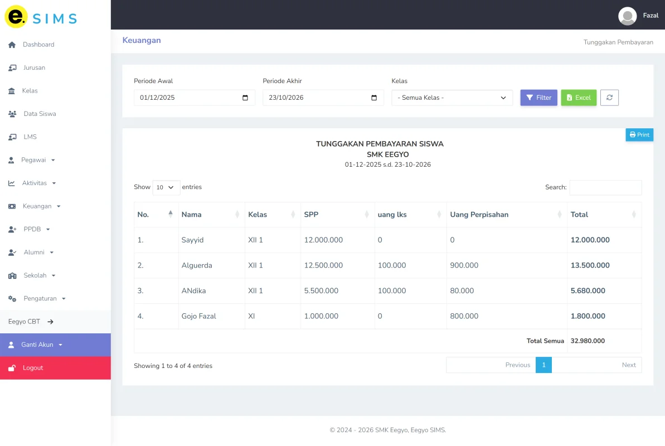Click the refresh icon button beside Excel
665x446 pixels.
click(609, 98)
